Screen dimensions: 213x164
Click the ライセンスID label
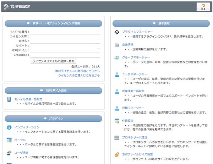[x=20, y=37]
